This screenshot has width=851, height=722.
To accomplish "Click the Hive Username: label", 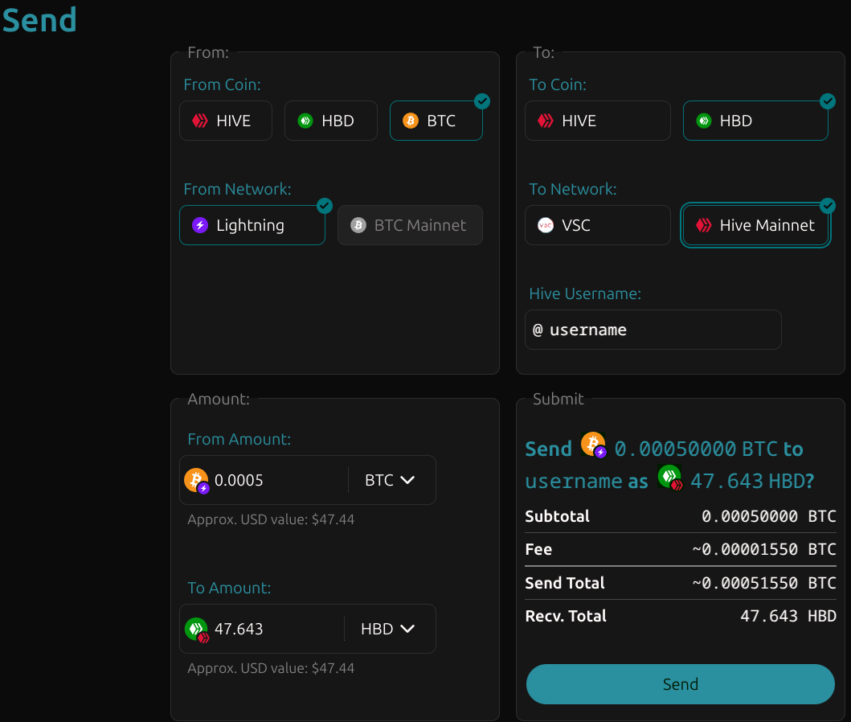I will (585, 293).
